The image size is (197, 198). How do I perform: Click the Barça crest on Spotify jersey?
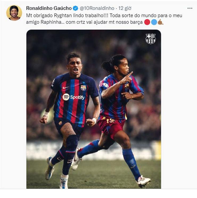83,88
